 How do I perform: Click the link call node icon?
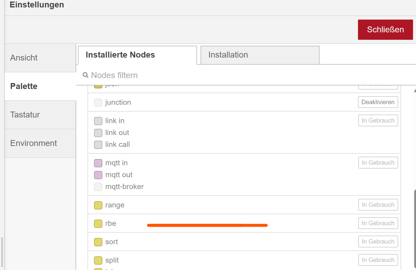point(98,144)
